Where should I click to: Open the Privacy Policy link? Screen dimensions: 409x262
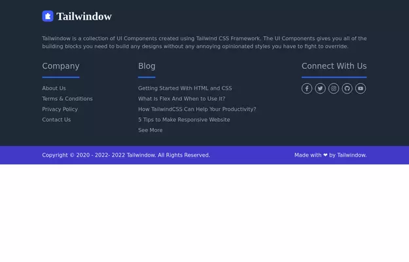pyautogui.click(x=60, y=109)
